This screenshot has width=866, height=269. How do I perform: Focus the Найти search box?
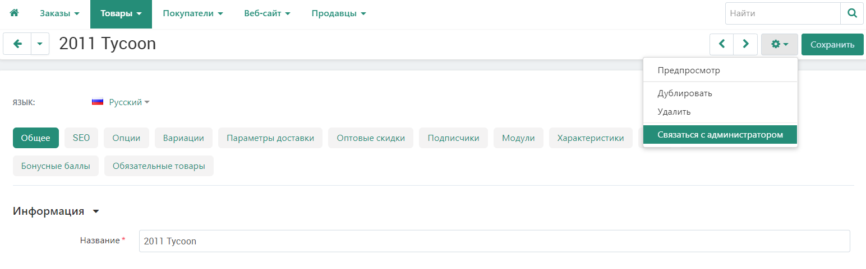point(782,13)
